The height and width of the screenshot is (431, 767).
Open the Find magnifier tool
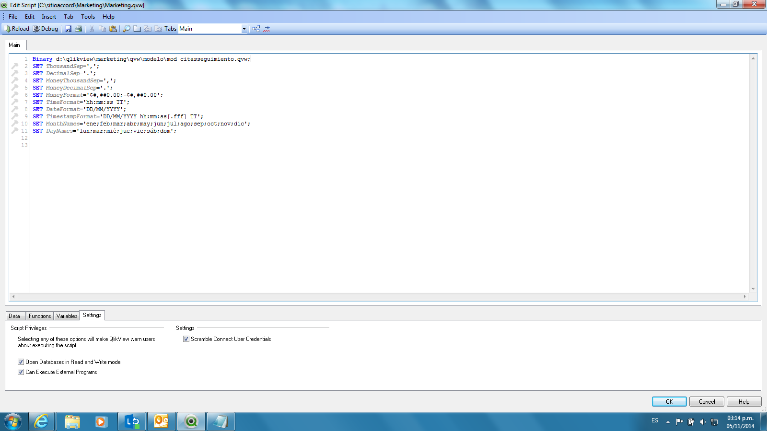[127, 29]
